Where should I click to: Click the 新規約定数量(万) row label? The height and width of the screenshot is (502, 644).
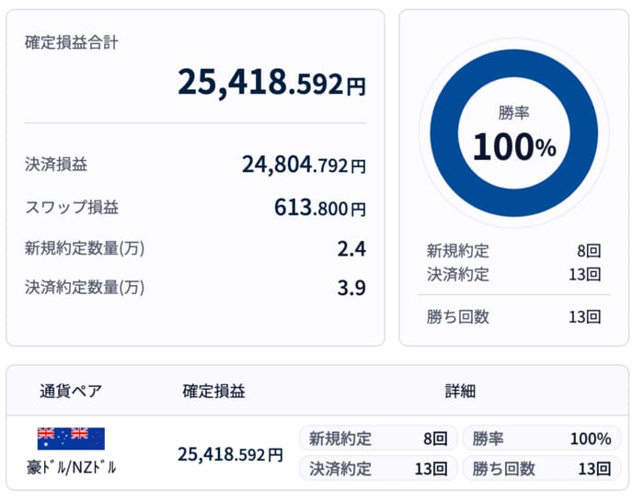tap(85, 248)
